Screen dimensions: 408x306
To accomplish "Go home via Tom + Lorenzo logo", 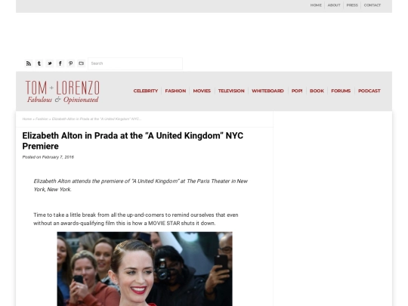I will tap(63, 91).
